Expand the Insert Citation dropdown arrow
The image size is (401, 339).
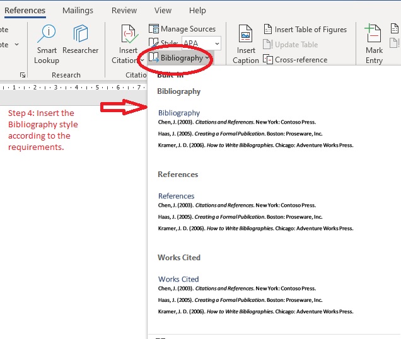point(142,60)
